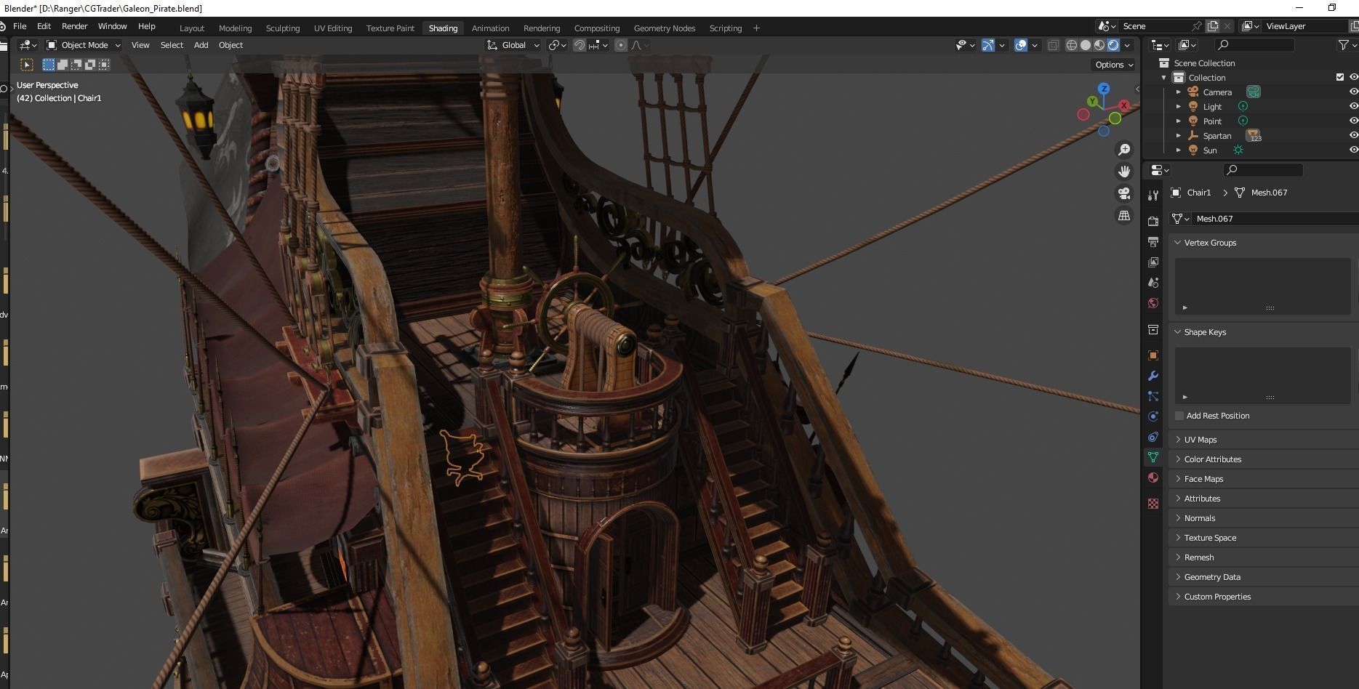
Task: Switch to the UV Editing workspace tab
Action: [333, 28]
